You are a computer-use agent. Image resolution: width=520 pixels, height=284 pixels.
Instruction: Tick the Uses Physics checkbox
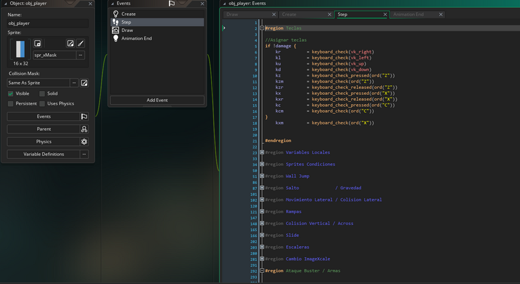(42, 103)
